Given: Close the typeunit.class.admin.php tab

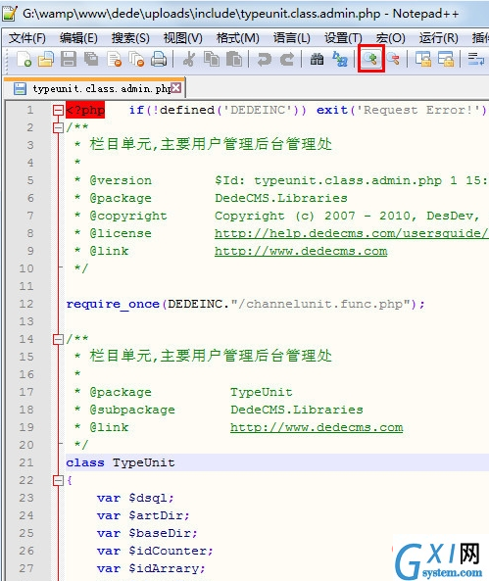Looking at the screenshot, I should pyautogui.click(x=176, y=88).
